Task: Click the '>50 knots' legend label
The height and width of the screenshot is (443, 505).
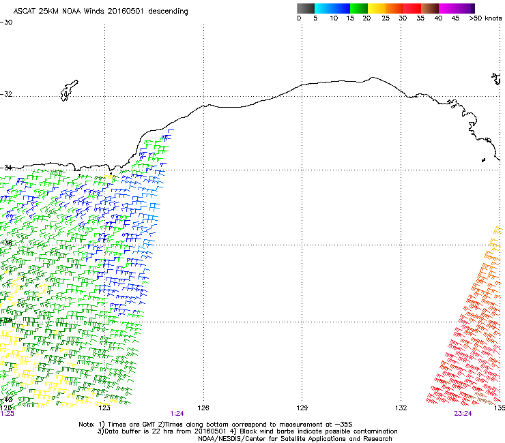Action: (x=485, y=18)
